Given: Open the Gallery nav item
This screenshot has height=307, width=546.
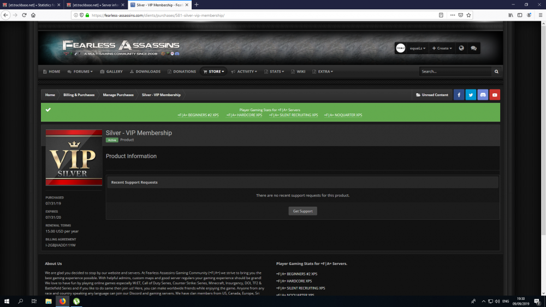Looking at the screenshot, I should point(111,71).
